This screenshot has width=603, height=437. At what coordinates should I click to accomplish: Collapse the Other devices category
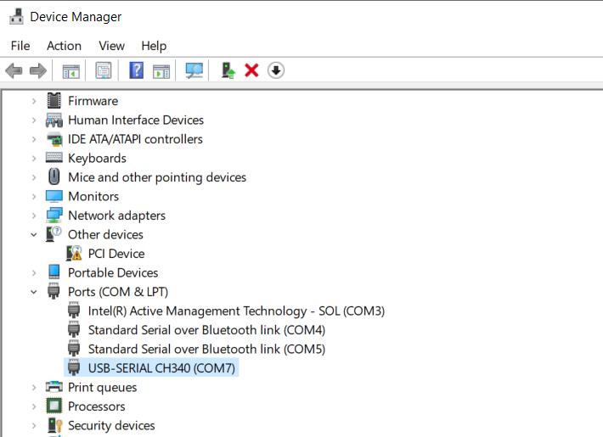coord(34,235)
